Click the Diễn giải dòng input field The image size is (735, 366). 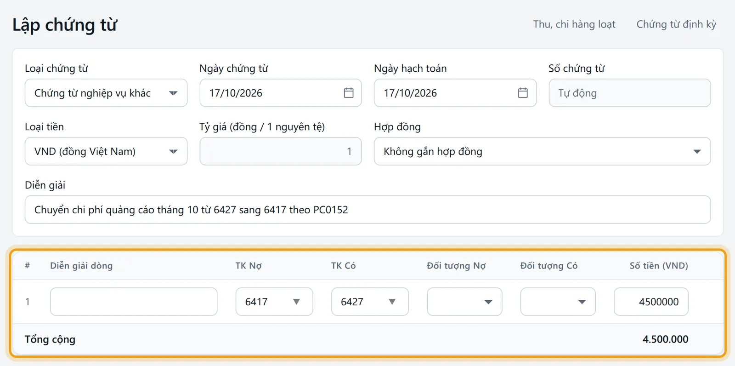coord(134,302)
